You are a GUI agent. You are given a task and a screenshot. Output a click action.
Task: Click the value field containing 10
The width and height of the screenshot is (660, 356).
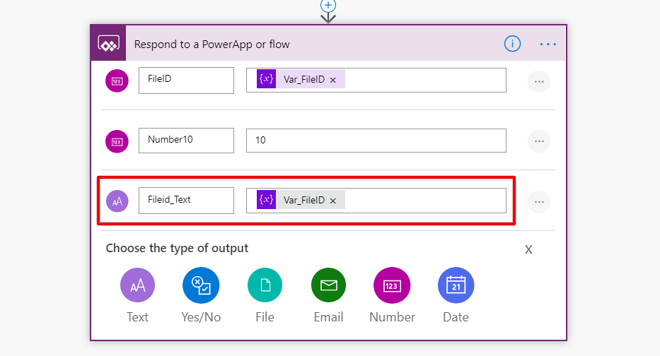tap(376, 141)
